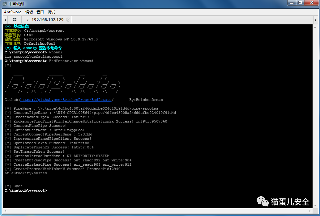Open the 调试 menu
The height and width of the screenshot is (216, 320).
coord(51,12)
